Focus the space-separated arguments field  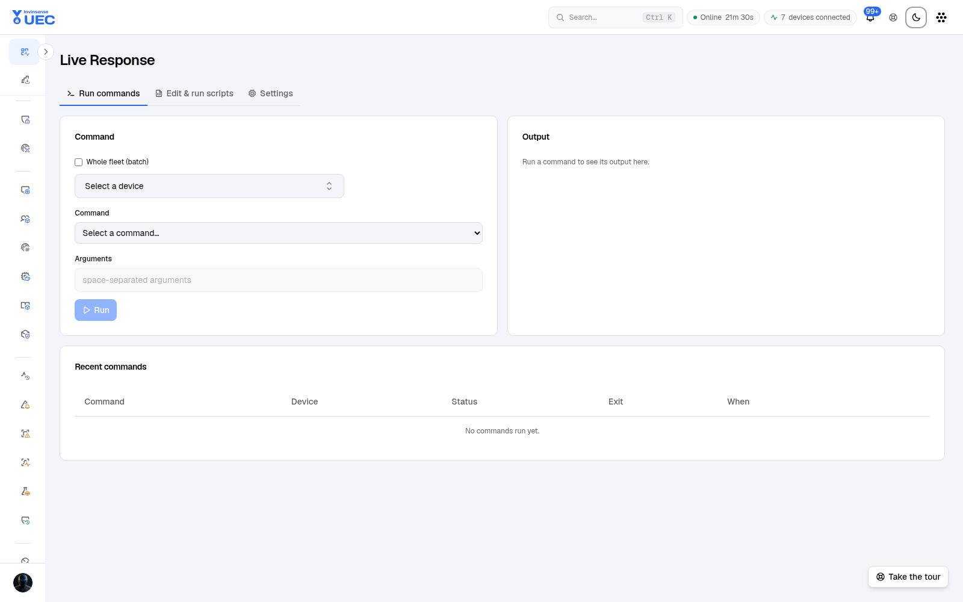point(279,280)
